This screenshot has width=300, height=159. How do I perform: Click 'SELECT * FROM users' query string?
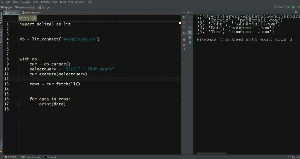tap(89, 69)
